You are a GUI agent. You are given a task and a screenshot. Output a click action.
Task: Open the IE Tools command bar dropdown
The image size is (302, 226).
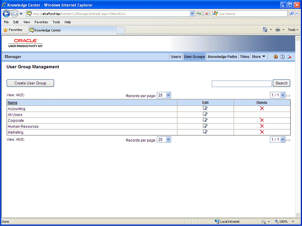click(x=293, y=30)
